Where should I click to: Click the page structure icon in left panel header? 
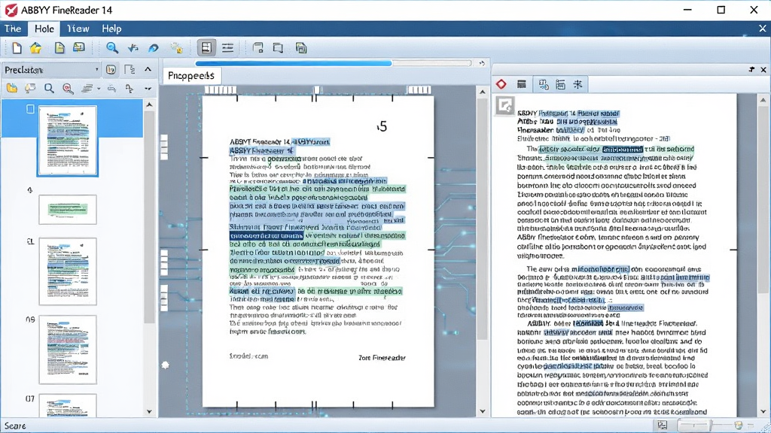pyautogui.click(x=130, y=70)
